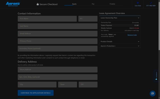The image size is (160, 99).
Task: Select the Apply checkout step
Action: click(74, 4)
